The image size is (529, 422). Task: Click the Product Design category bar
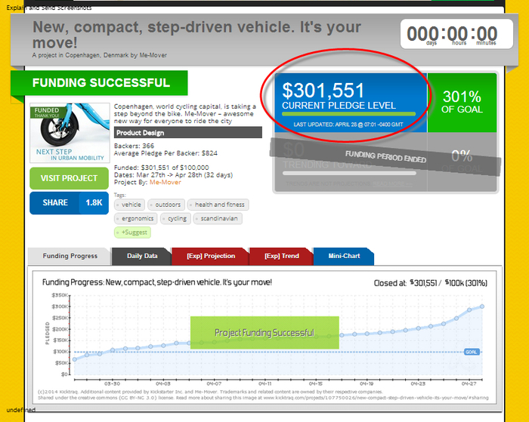(x=188, y=132)
